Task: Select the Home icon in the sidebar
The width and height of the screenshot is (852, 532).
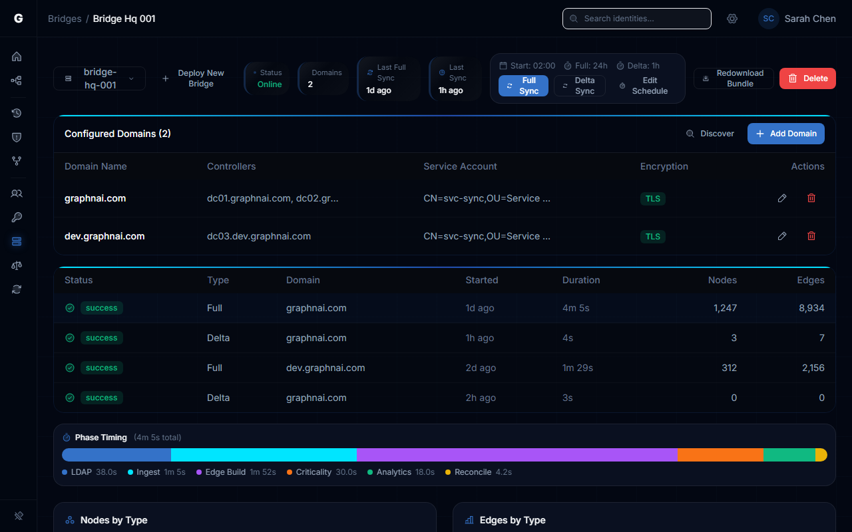Action: coord(17,57)
